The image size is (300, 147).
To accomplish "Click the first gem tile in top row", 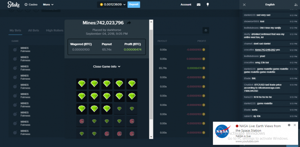I will pos(82,84).
